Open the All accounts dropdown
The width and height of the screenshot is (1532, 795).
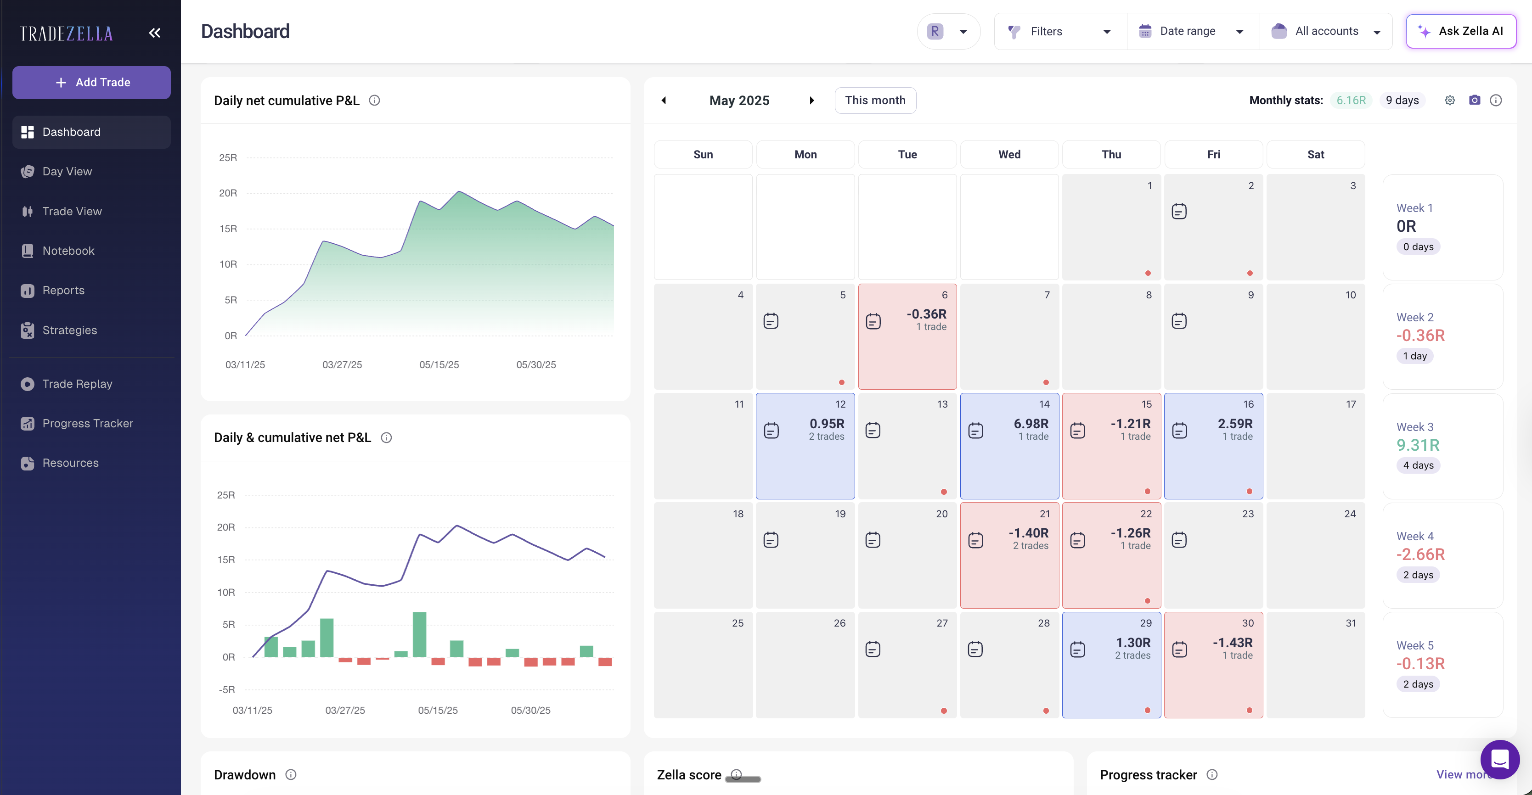(1326, 32)
